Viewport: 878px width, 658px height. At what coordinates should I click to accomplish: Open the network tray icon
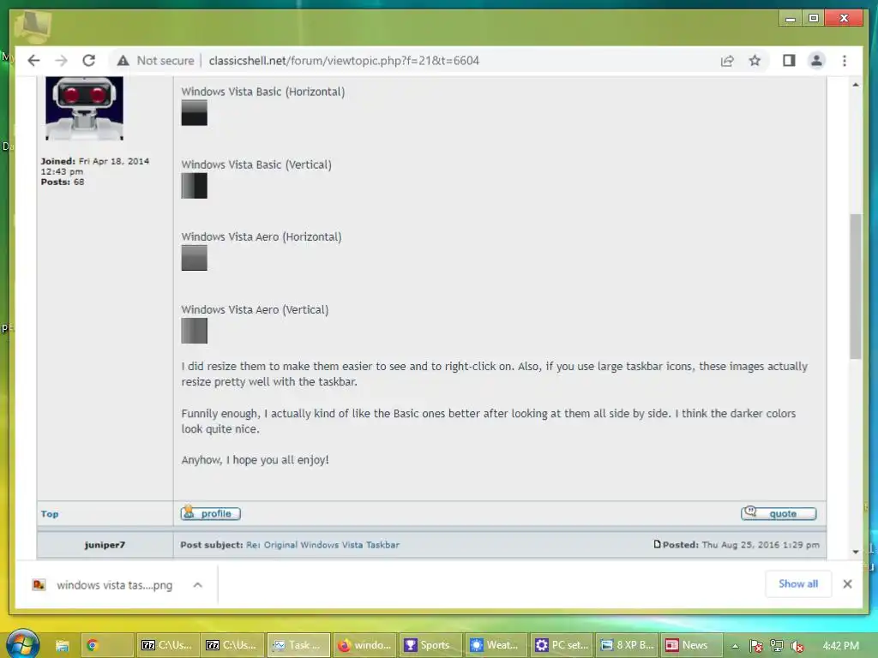[777, 646]
